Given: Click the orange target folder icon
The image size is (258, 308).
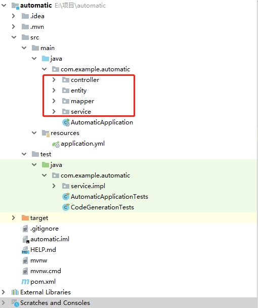Looking at the screenshot, I should (25, 217).
